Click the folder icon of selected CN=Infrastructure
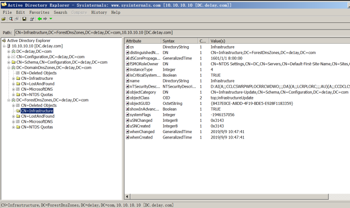Viewport: 350px width, 208px height. (18, 111)
